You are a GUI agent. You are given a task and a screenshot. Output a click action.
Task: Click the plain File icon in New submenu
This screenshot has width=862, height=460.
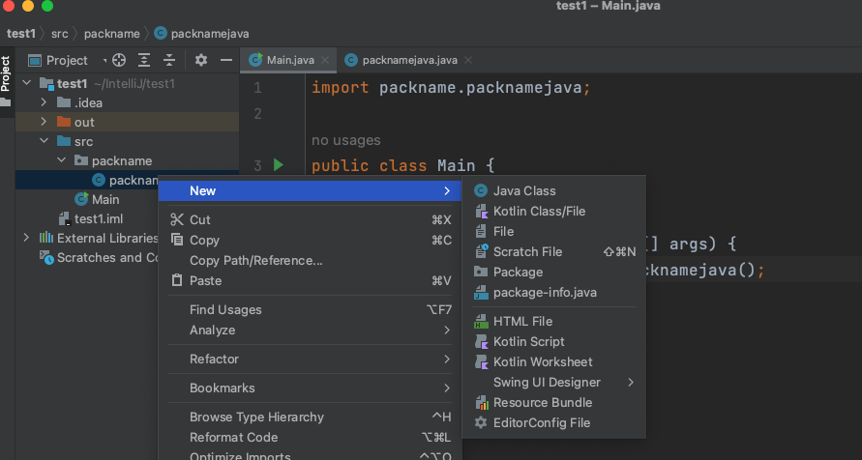pos(481,231)
